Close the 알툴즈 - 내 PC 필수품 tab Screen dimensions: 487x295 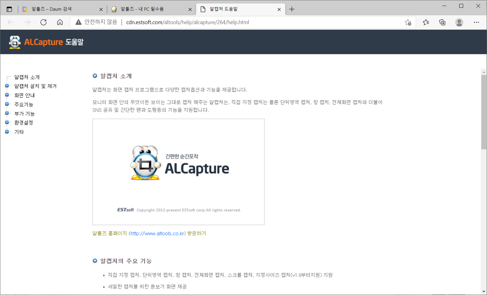pyautogui.click(x=189, y=9)
